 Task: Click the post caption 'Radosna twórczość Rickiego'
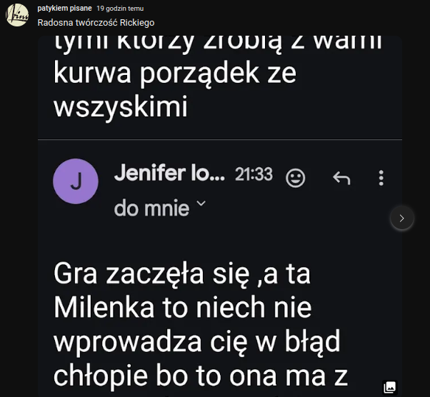96,23
